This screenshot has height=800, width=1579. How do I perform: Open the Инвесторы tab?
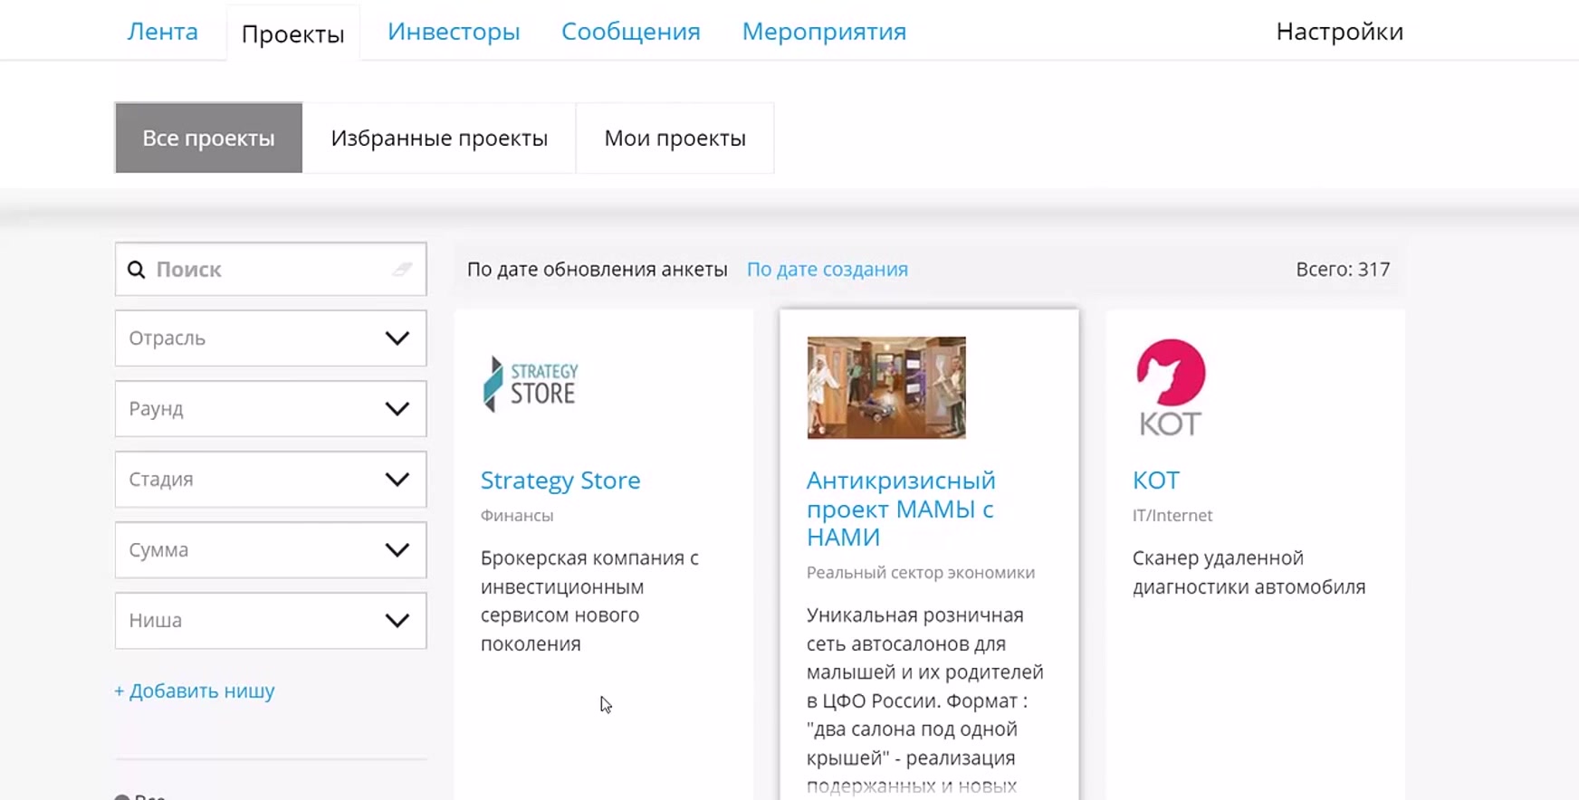click(x=454, y=32)
